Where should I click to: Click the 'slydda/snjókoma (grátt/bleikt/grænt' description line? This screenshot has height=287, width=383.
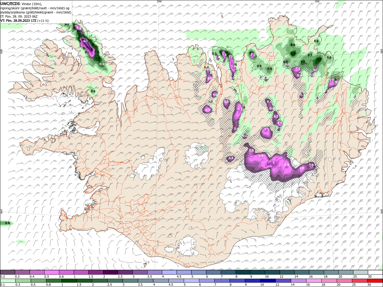pos(36,12)
